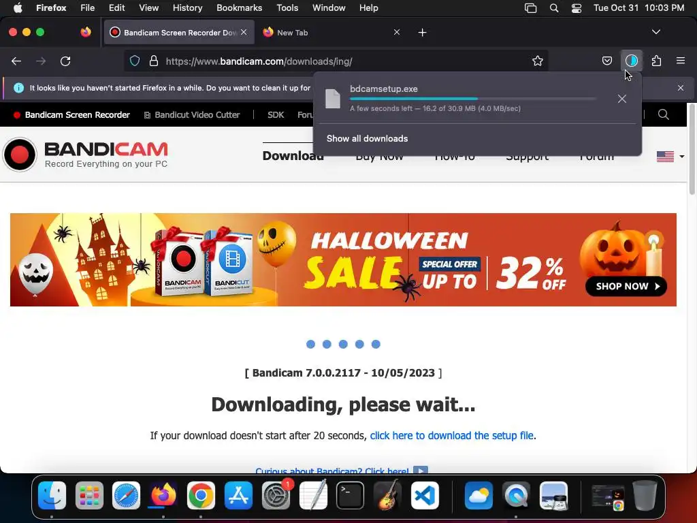Click the info icon in notification bar
This screenshot has width=697, height=523.
18,88
